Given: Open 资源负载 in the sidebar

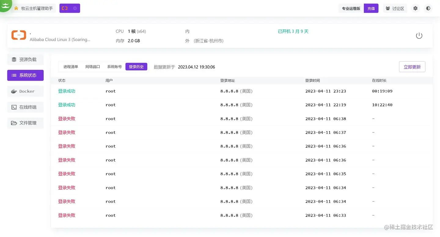Looking at the screenshot, I should [25, 59].
